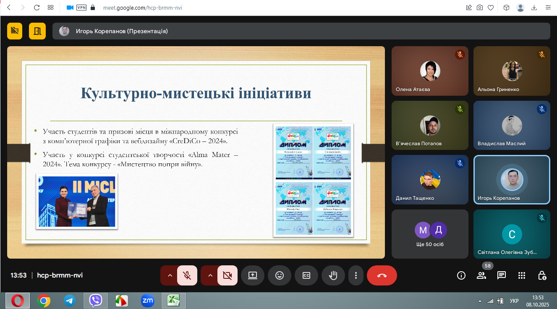Screen dimensions: 557x309
Task: Toggle the camera on or off
Action: (x=227, y=275)
